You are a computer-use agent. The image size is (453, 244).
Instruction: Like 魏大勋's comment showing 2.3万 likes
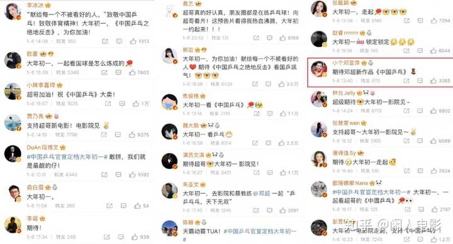pyautogui.click(x=282, y=143)
